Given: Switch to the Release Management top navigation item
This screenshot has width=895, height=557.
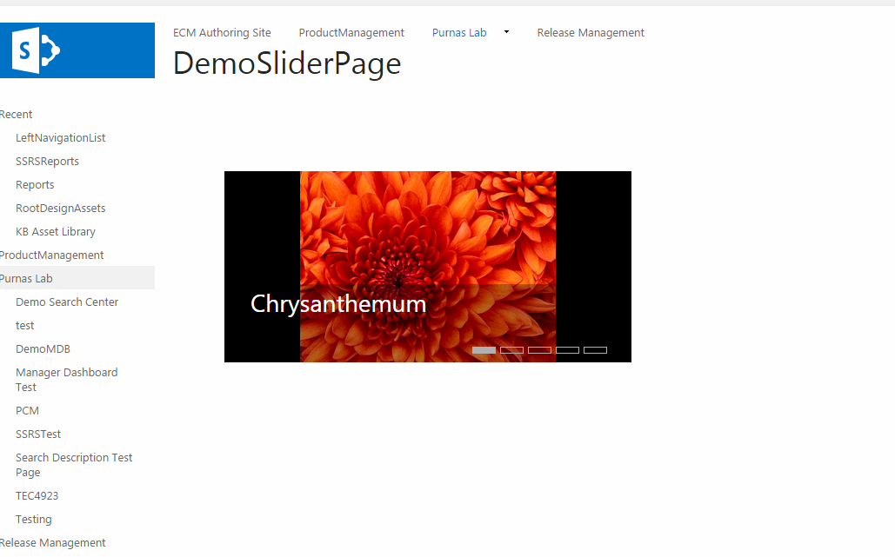Looking at the screenshot, I should [591, 32].
